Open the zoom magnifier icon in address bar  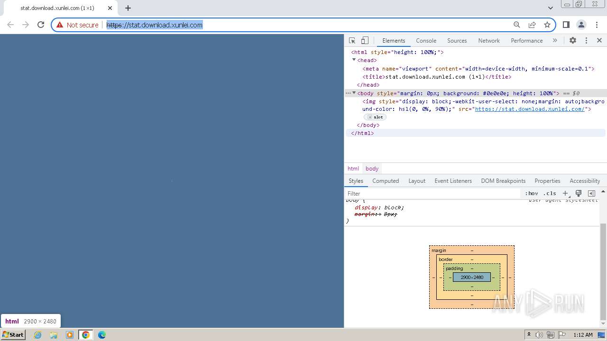pyautogui.click(x=517, y=25)
